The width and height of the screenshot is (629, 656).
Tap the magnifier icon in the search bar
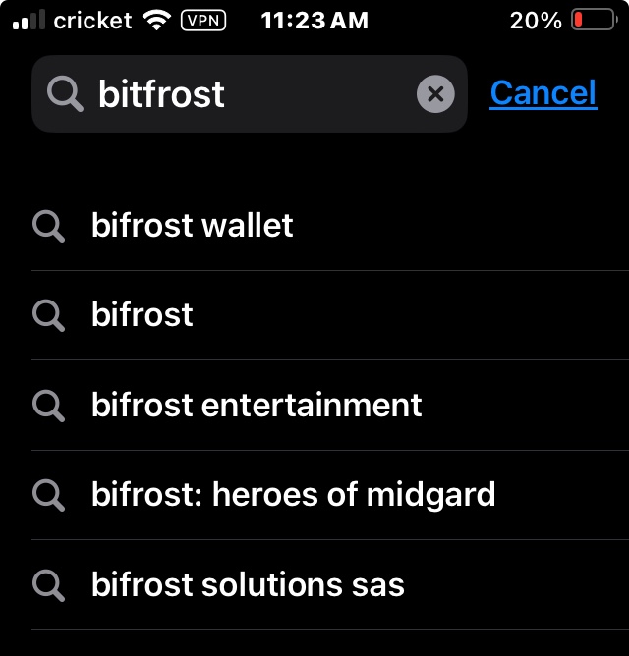(x=65, y=94)
